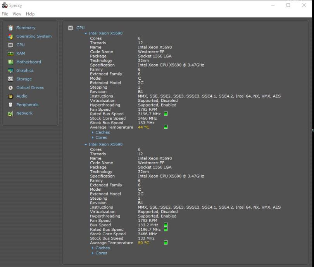Show the Motherboard section
Screen dimensions: 314x267
(x=29, y=62)
